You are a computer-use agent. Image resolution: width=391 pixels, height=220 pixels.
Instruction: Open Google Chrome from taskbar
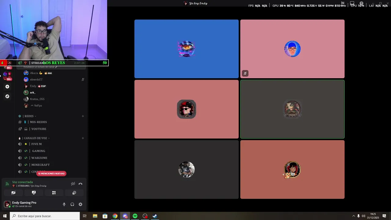(115, 216)
